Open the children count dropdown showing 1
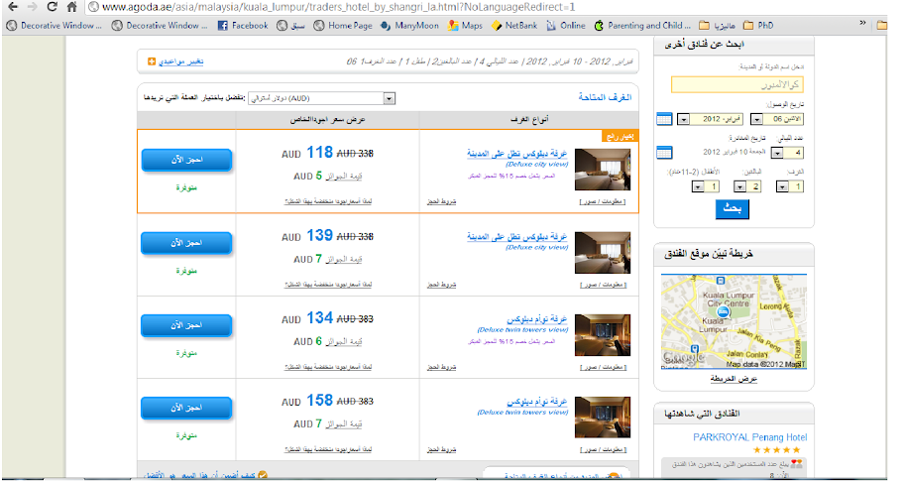 (705, 186)
